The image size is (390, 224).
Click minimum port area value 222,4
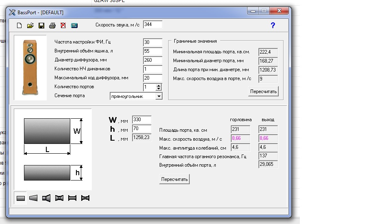click(268, 52)
